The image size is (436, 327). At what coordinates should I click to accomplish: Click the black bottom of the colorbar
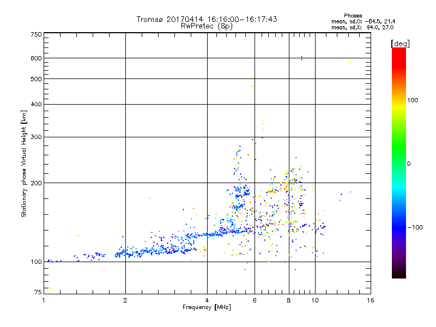point(399,275)
